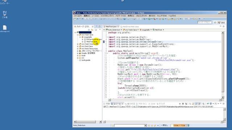Click the Debug bug icon in the toolbar
The height and width of the screenshot is (130, 232).
(x=144, y=19)
